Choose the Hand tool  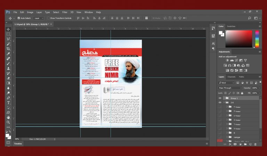8,117
